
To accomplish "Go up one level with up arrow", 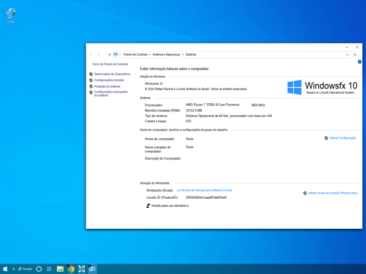I will (109, 54).
